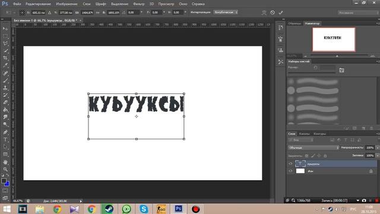Toggle lock all padlock in Layers panel
Viewport: 380px width, 214px height.
[325, 156]
